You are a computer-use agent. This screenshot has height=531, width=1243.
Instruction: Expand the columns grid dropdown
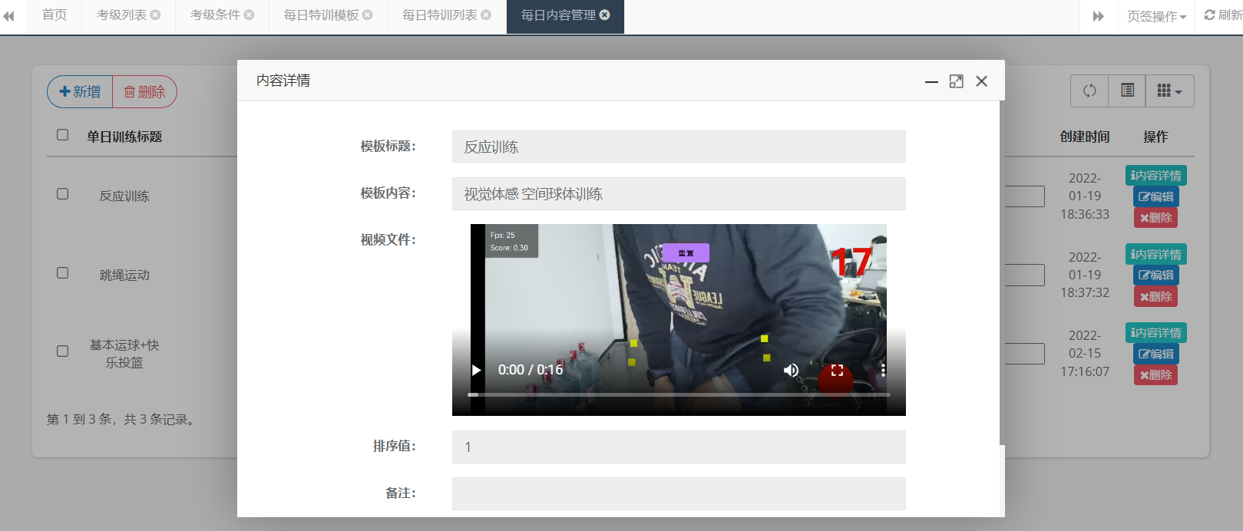pyautogui.click(x=1169, y=91)
